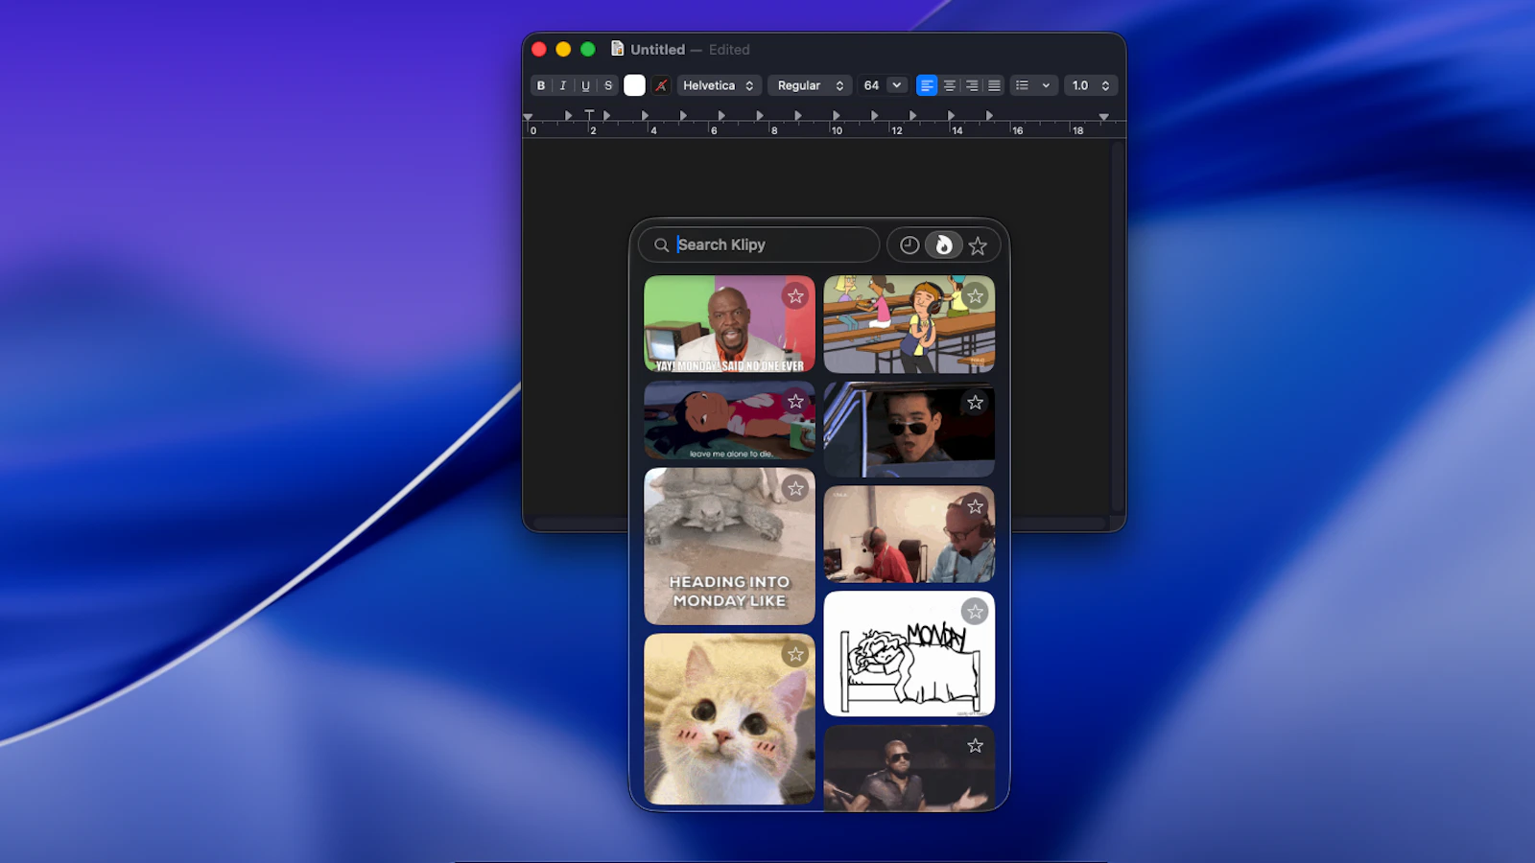This screenshot has height=863, width=1535.
Task: Show trending GIFs with flame icon
Action: (x=943, y=245)
